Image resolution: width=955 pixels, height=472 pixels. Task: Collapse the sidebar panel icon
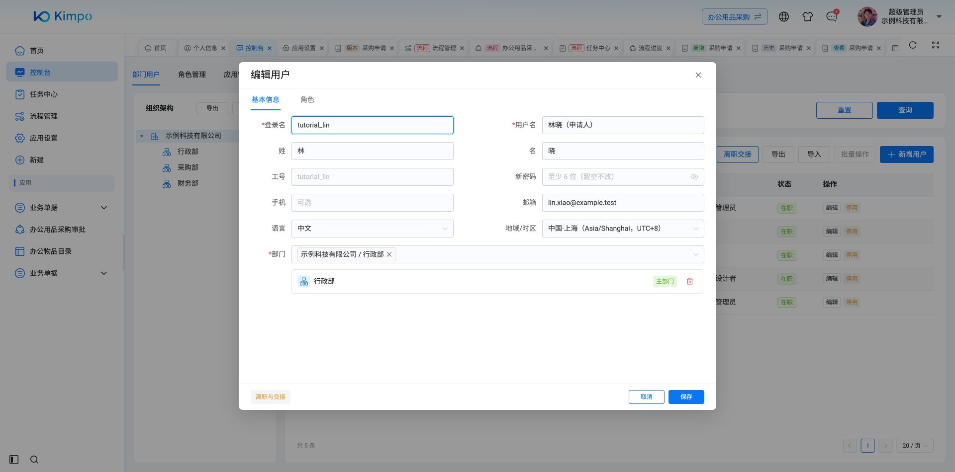(14, 460)
